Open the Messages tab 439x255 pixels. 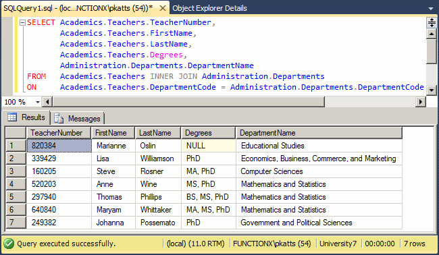point(78,118)
